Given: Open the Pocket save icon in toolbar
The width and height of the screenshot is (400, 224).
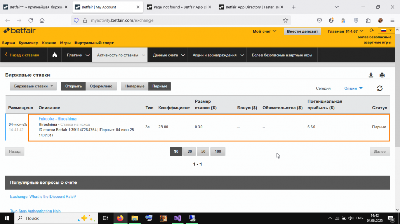Looking at the screenshot, I should tap(319, 20).
